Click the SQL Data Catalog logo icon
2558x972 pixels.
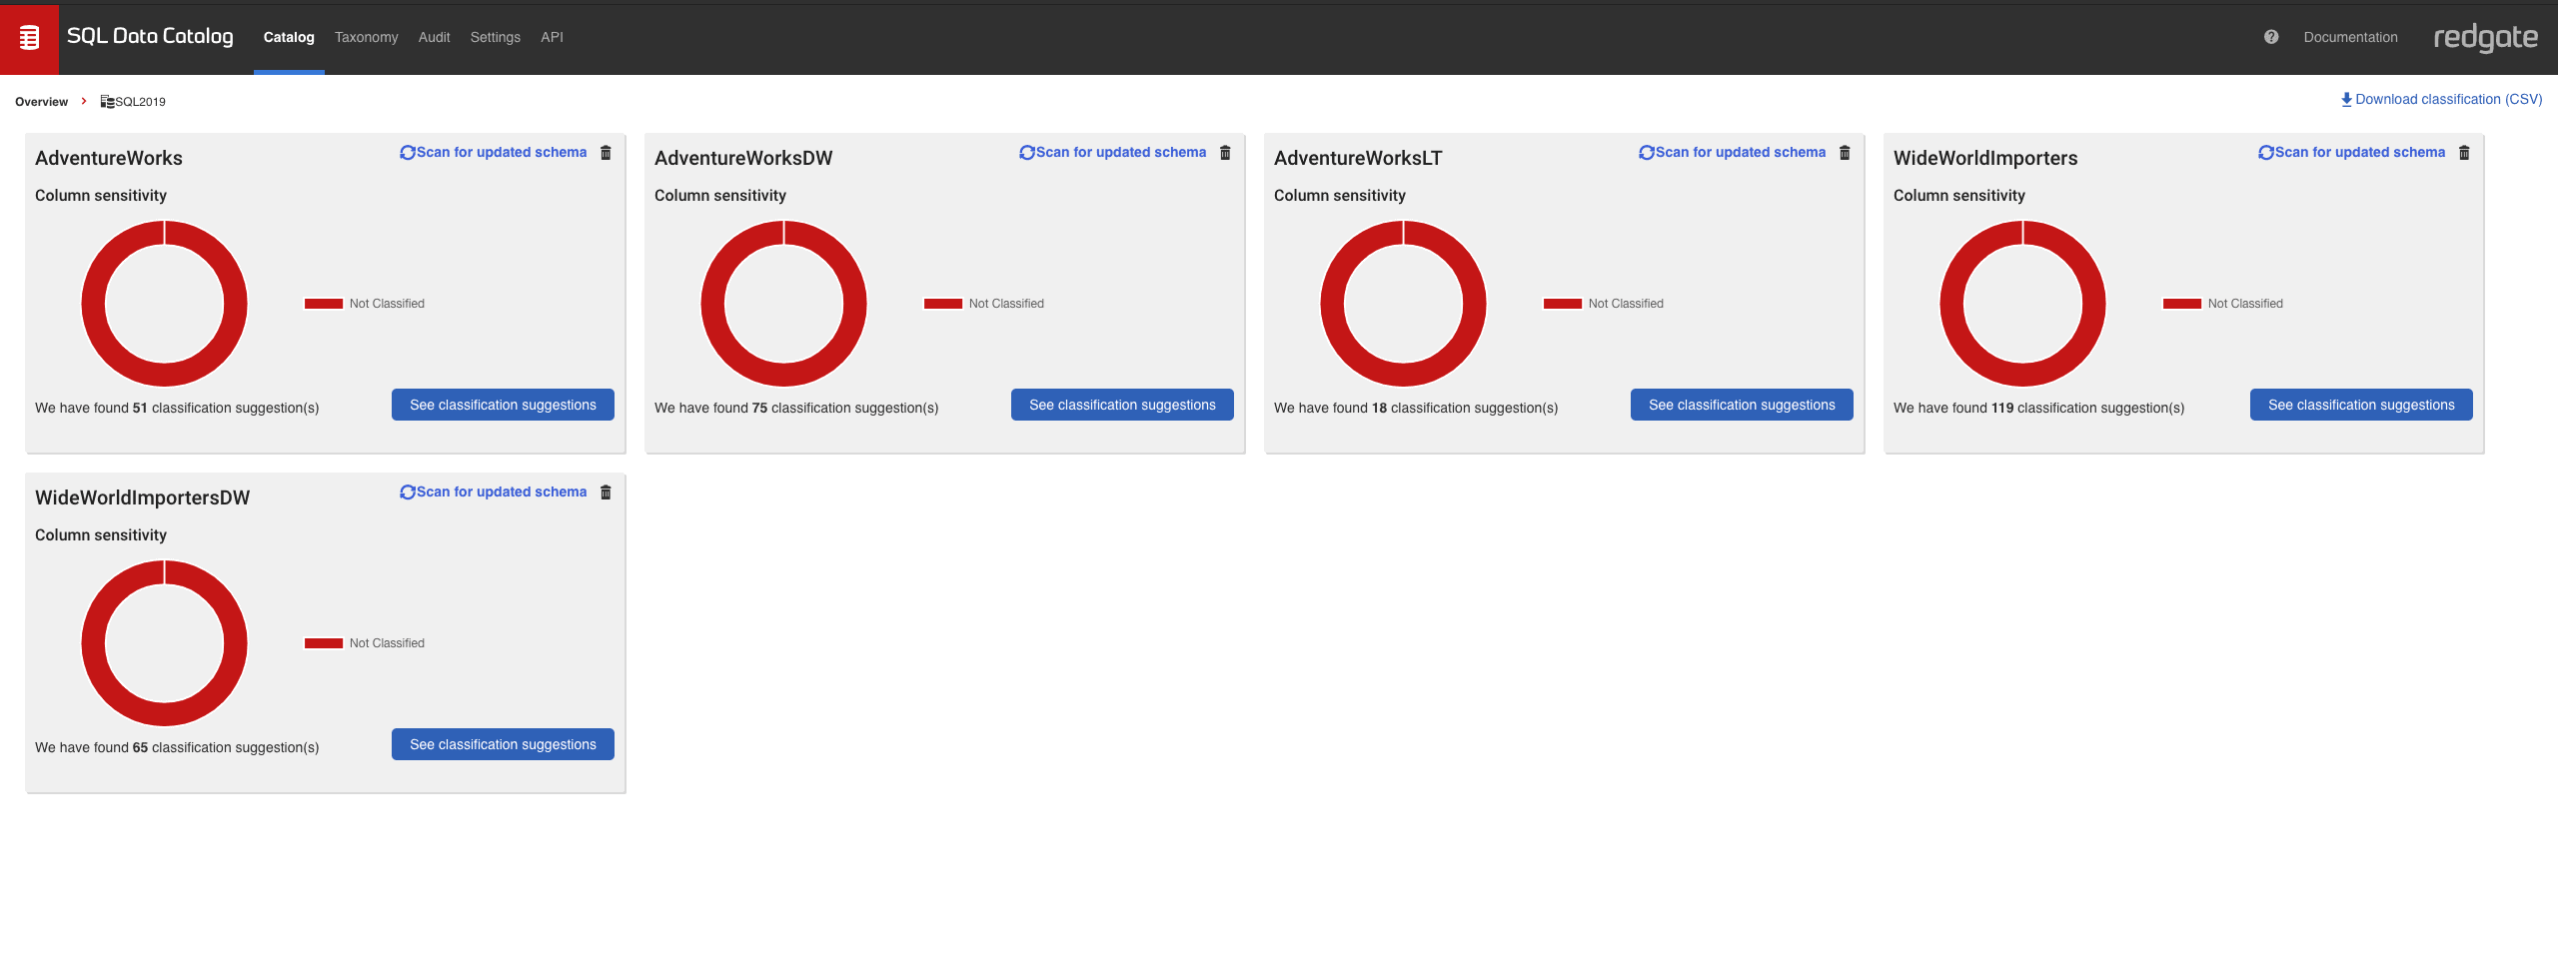tap(29, 39)
